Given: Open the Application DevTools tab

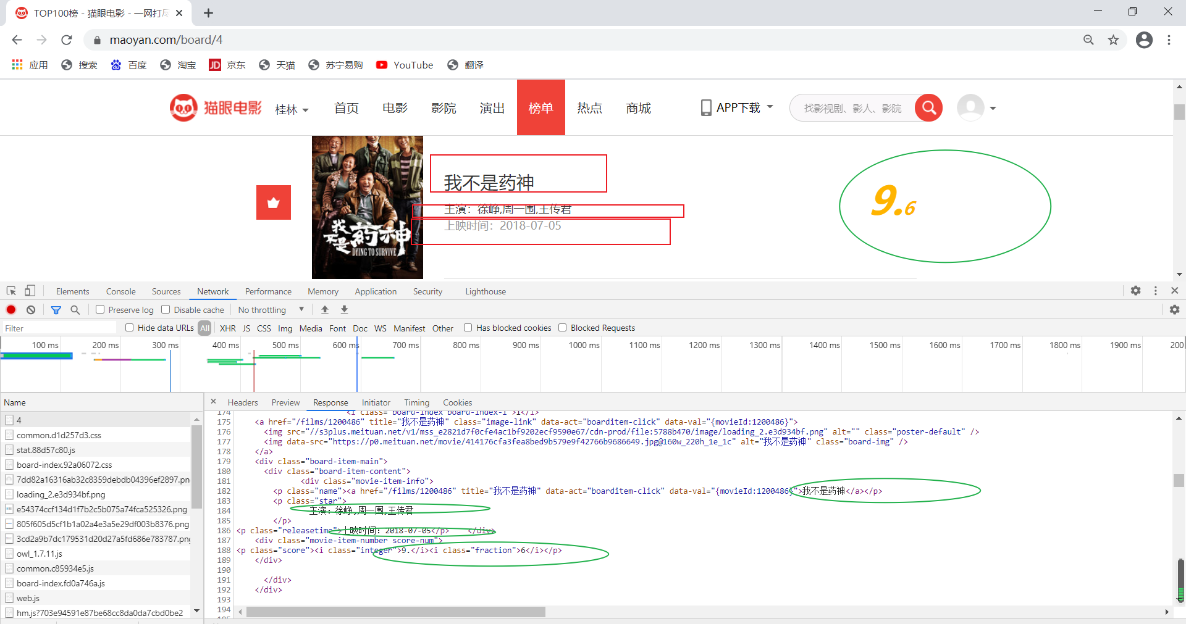Looking at the screenshot, I should [x=376, y=291].
